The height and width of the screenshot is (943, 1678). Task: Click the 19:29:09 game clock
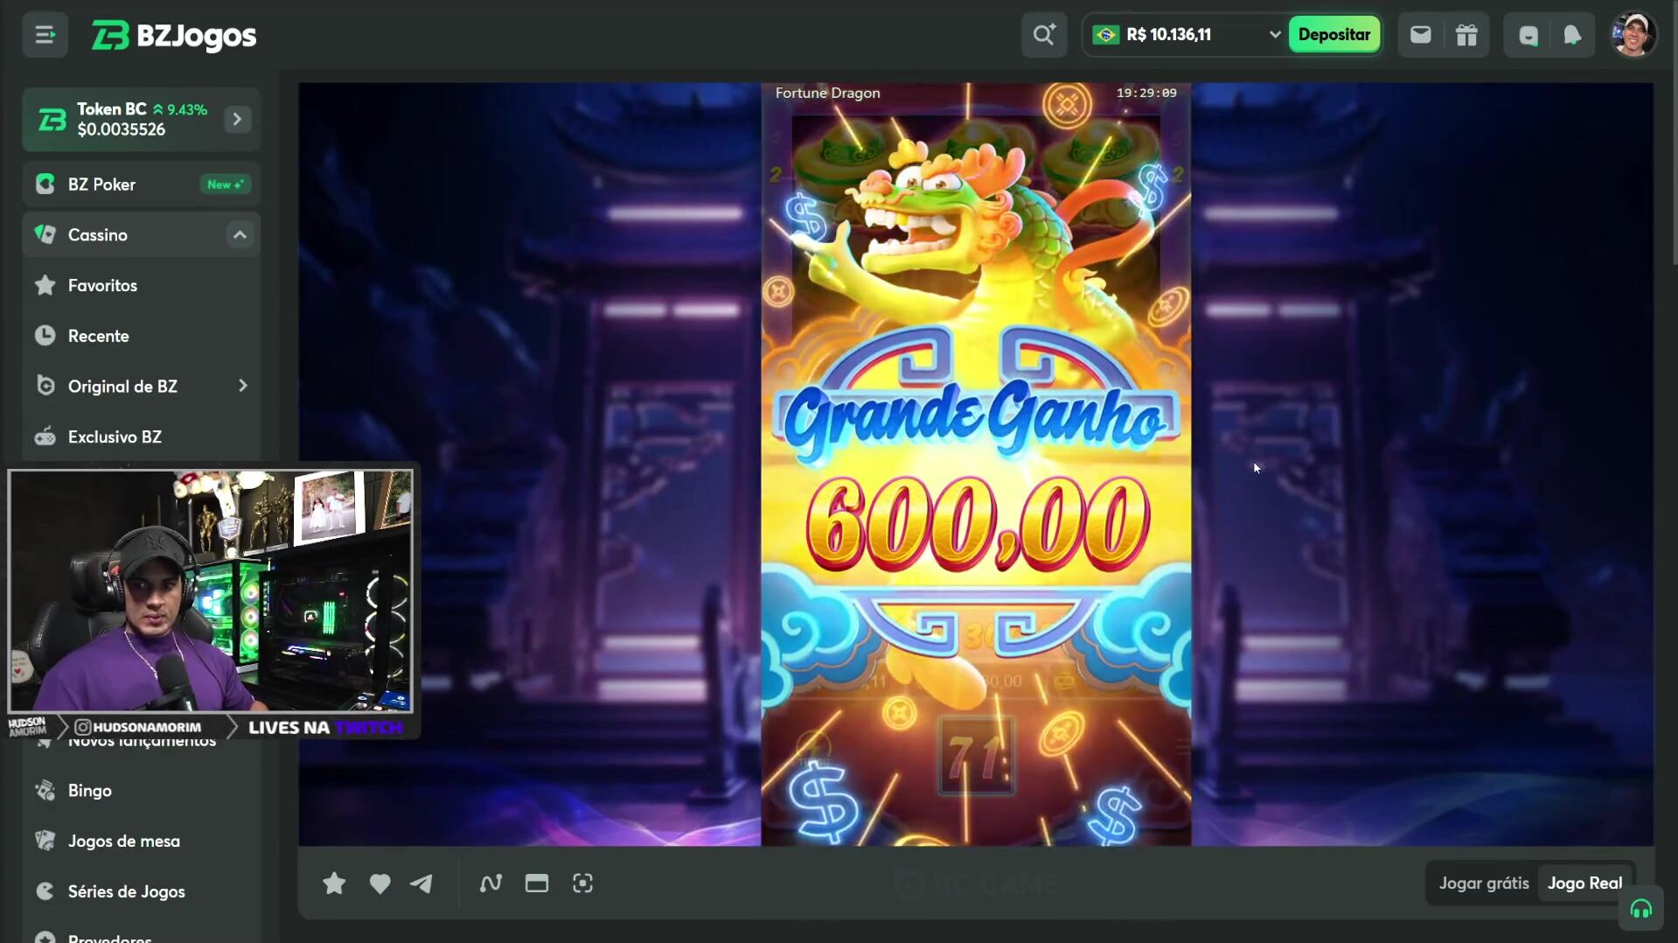pos(1146,93)
